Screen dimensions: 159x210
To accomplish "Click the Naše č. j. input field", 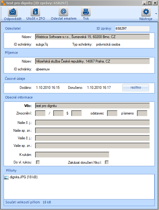I will pos(92,123).
